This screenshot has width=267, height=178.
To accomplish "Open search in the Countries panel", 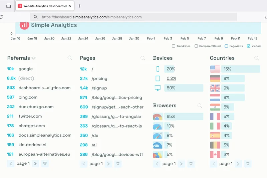I will [257, 58].
